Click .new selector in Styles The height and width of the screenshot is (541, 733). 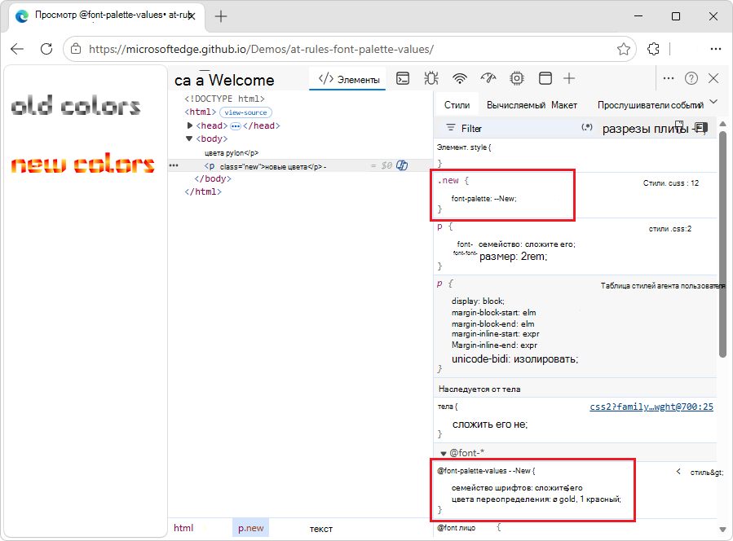[448, 180]
